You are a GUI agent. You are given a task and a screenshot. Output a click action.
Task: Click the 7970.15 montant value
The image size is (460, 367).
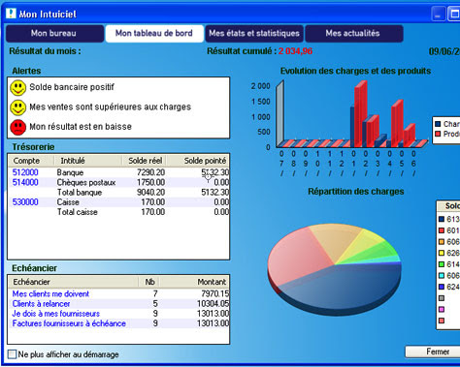click(215, 293)
